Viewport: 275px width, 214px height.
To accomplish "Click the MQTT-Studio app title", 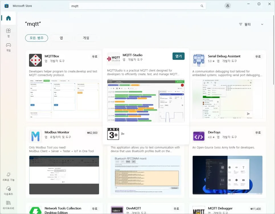I will point(132,55).
